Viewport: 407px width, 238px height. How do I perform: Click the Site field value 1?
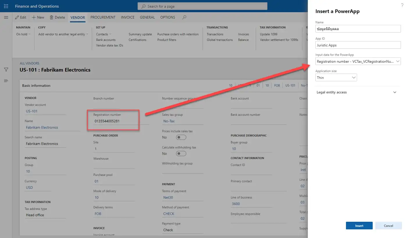tap(114, 149)
